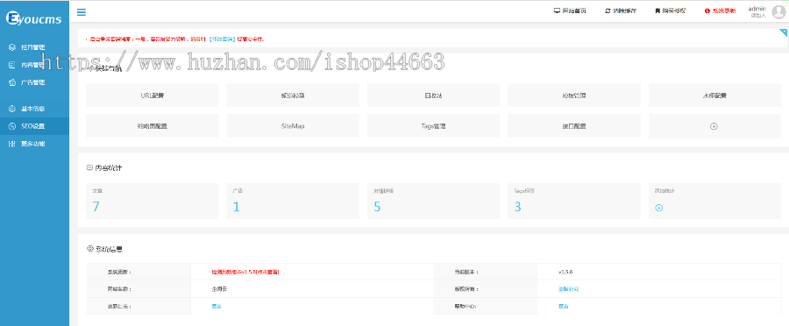This screenshot has height=326, width=789.
Task: Open the Tags管理 shortcut tile
Action: tap(433, 126)
